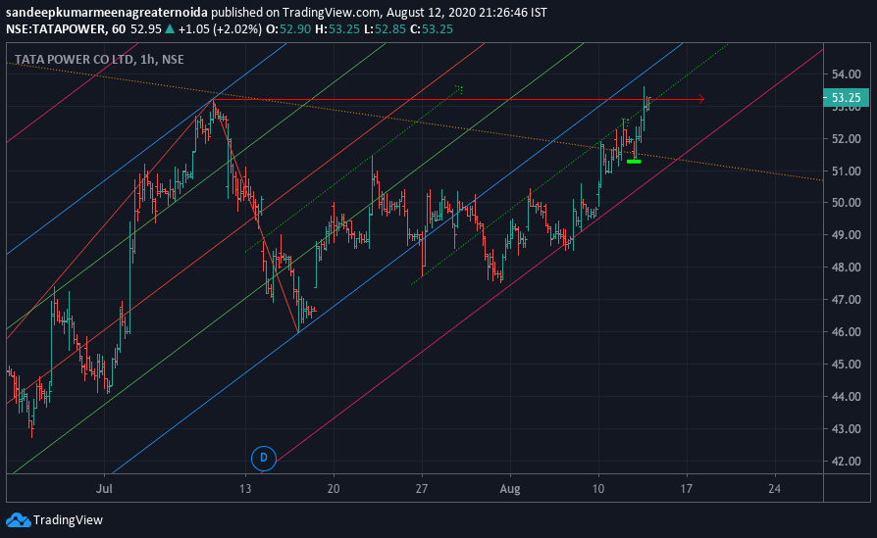Click the change value +1.05 (+2.02%)
Viewport: 877px width, 538px height.
click(x=220, y=29)
